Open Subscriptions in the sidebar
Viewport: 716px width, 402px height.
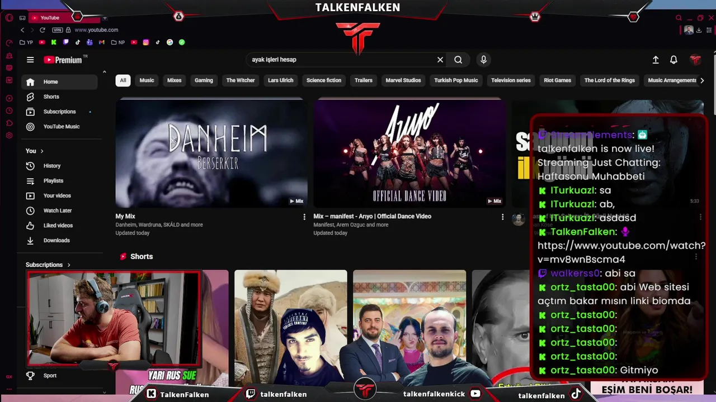pyautogui.click(x=59, y=112)
